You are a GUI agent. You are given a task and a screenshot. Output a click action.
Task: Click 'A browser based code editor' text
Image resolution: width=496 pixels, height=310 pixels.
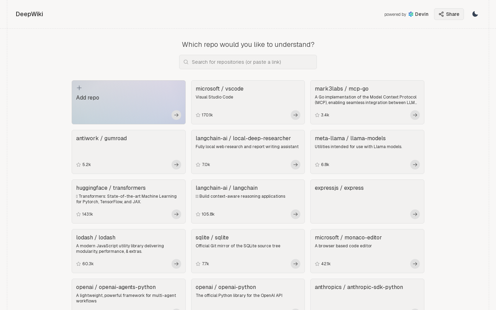pyautogui.click(x=343, y=246)
